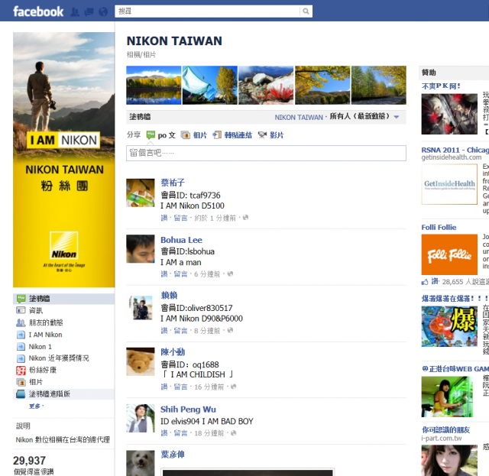Click privacy globe icon on Shih Peng Wu post
Image resolution: width=489 pixels, height=476 pixels.
point(233,432)
